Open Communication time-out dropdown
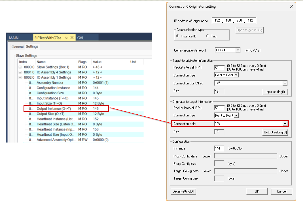303x205 pixels. point(238,50)
